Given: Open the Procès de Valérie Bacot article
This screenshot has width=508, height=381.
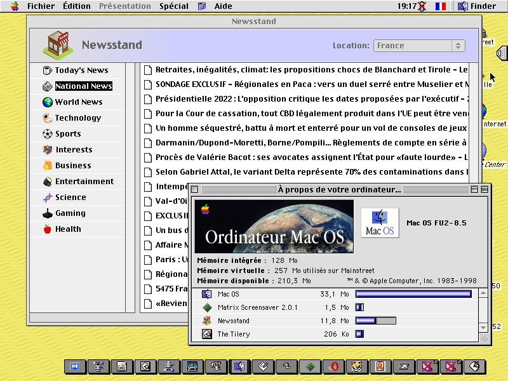Looking at the screenshot, I should (x=311, y=157).
